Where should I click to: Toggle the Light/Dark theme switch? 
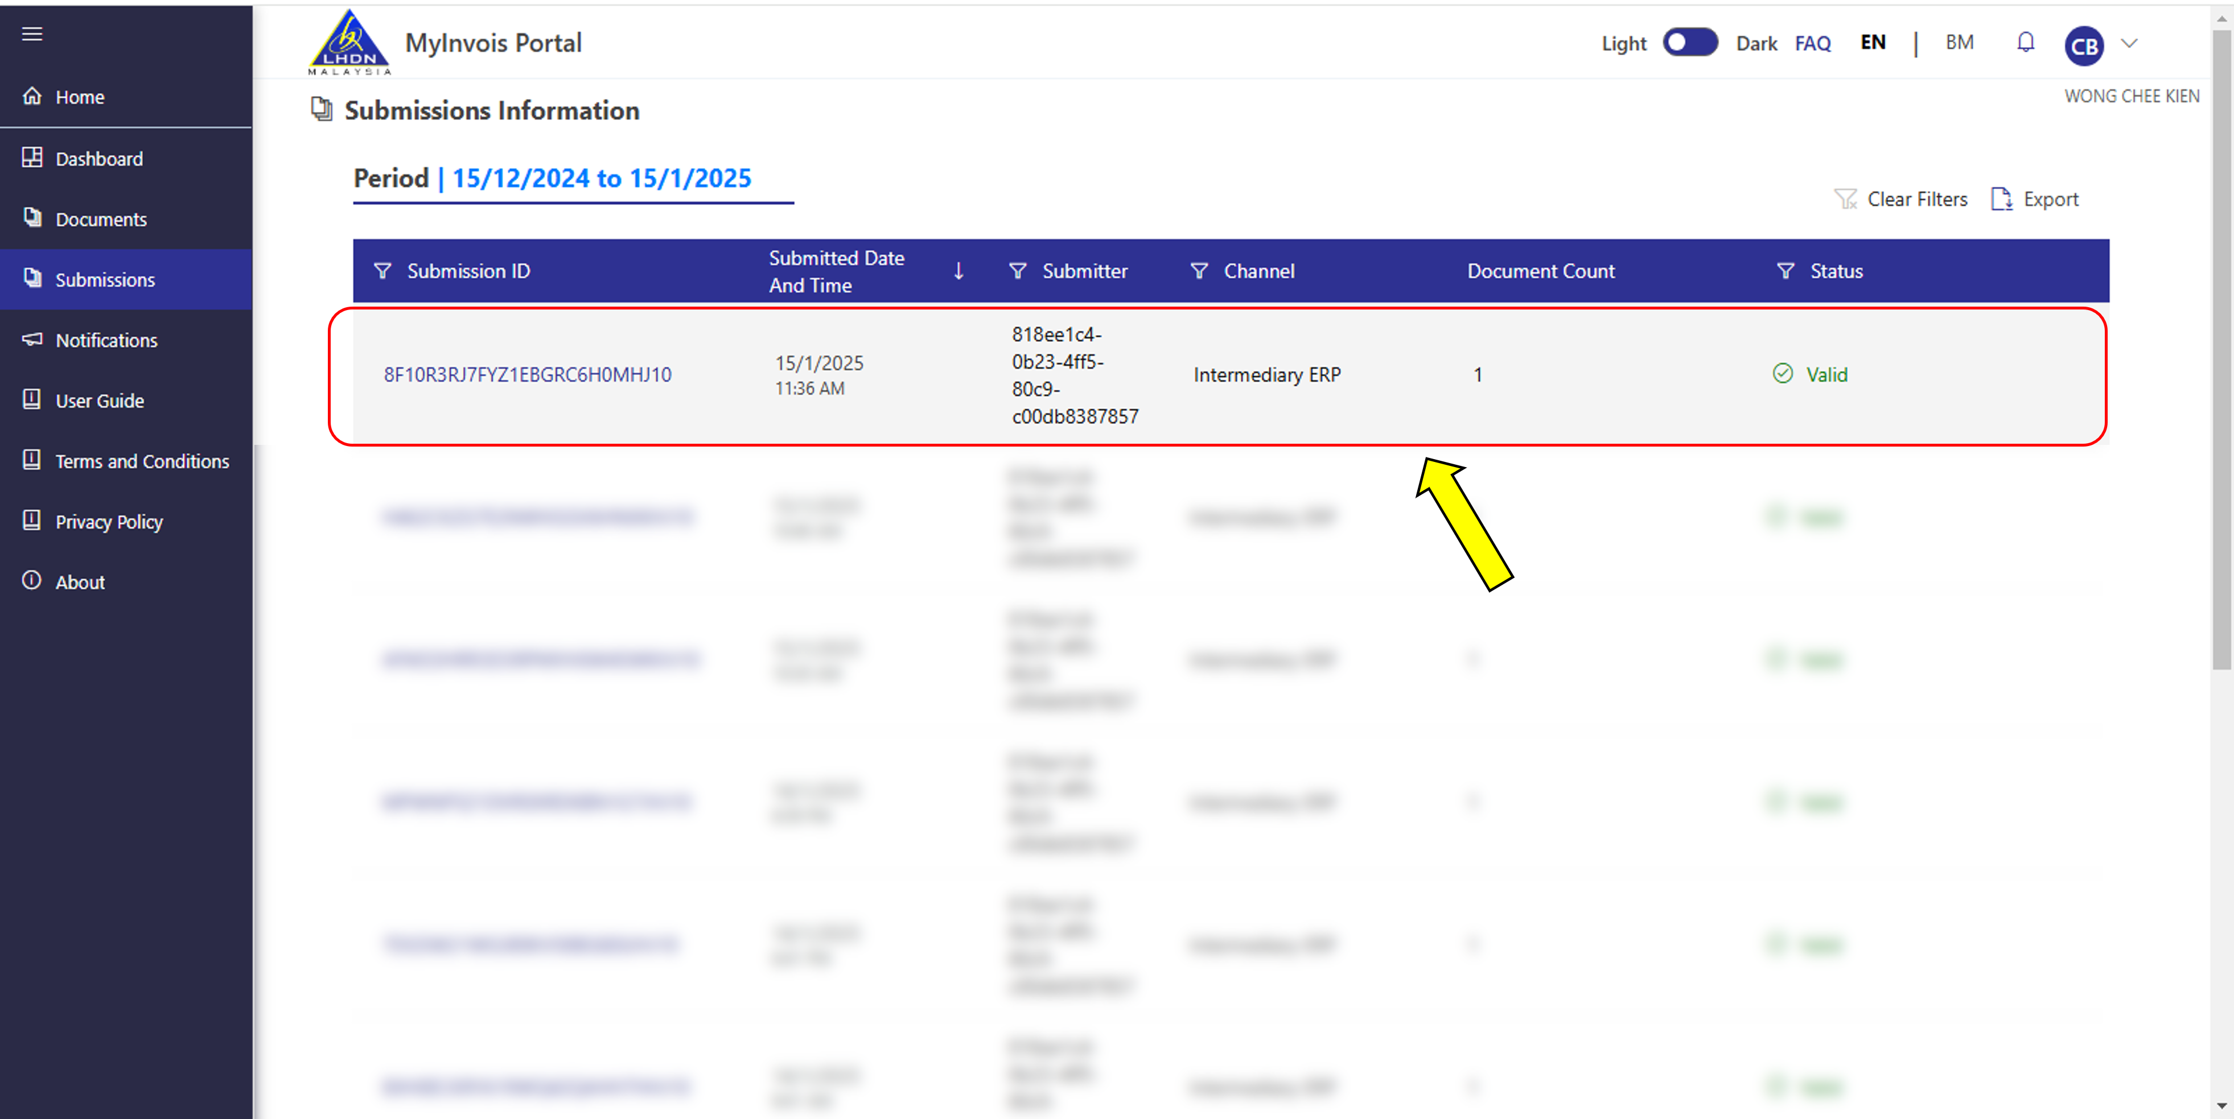point(1689,43)
